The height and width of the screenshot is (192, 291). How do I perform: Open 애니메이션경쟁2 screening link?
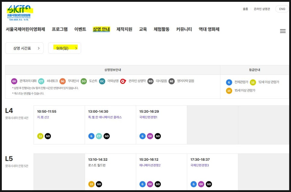coord(150,165)
